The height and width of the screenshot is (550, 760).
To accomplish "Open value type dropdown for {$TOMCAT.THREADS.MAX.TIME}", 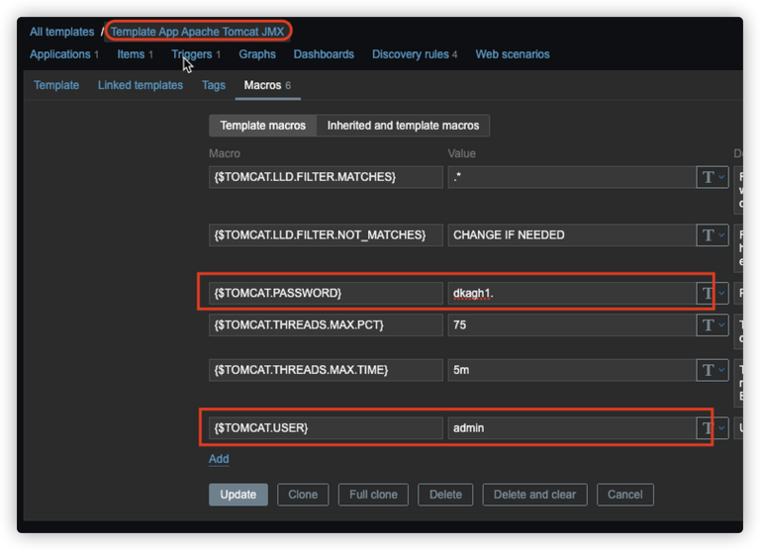I will click(712, 370).
